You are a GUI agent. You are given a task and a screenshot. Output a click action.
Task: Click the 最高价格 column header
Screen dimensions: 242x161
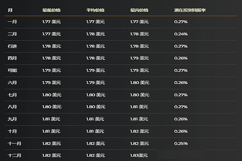pos(139,10)
